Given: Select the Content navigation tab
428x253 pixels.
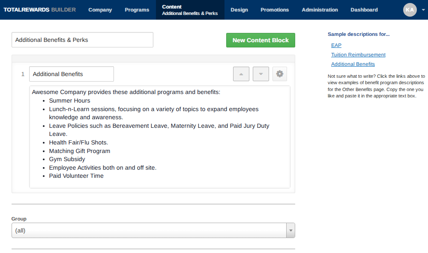Looking at the screenshot, I should point(190,10).
